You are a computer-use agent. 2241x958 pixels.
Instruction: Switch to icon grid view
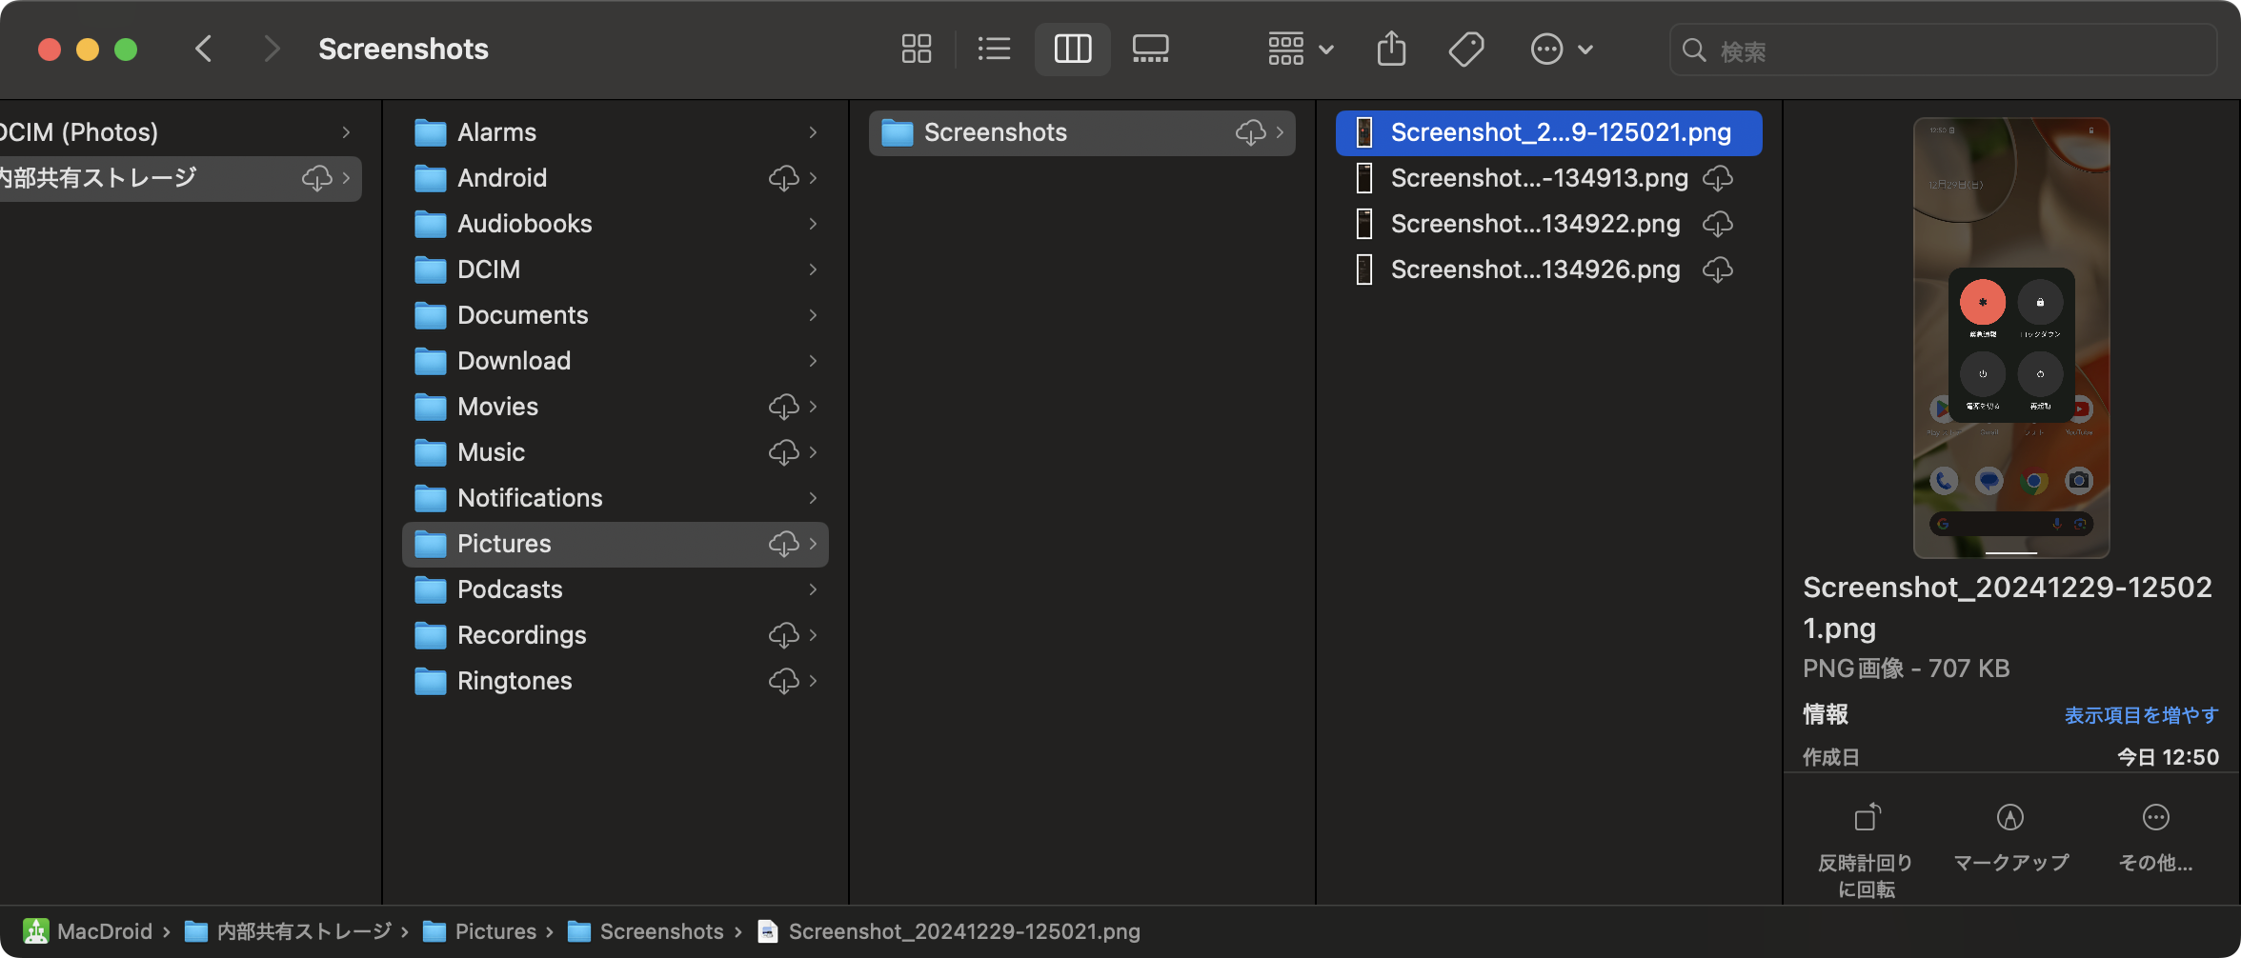(916, 49)
